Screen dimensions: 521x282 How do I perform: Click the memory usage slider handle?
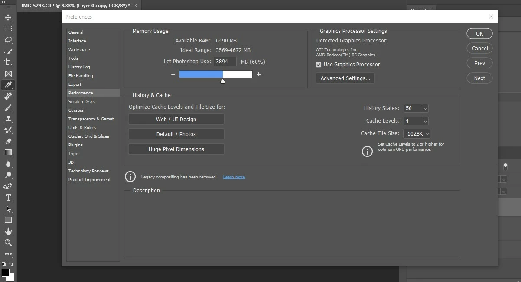(223, 81)
